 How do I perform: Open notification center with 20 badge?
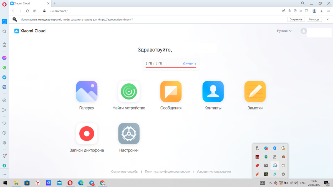[x=327, y=183]
